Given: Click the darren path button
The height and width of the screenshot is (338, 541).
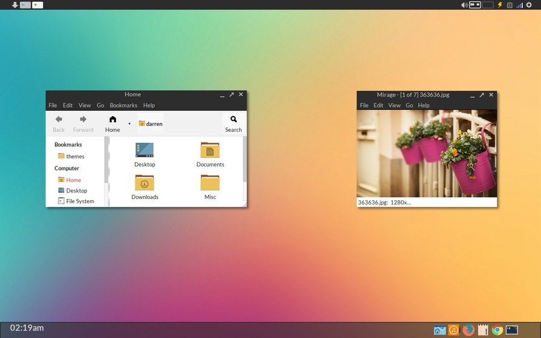Looking at the screenshot, I should 151,123.
